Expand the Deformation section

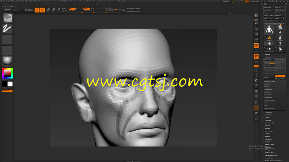pyautogui.click(x=269, y=131)
